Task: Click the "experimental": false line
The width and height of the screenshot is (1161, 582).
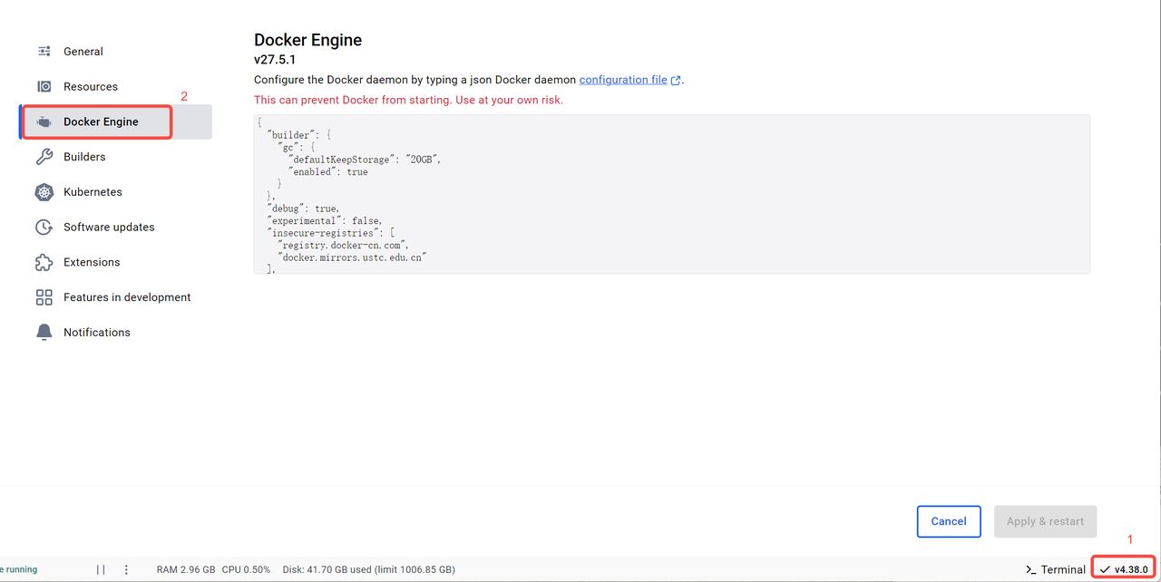Action: [x=324, y=220]
